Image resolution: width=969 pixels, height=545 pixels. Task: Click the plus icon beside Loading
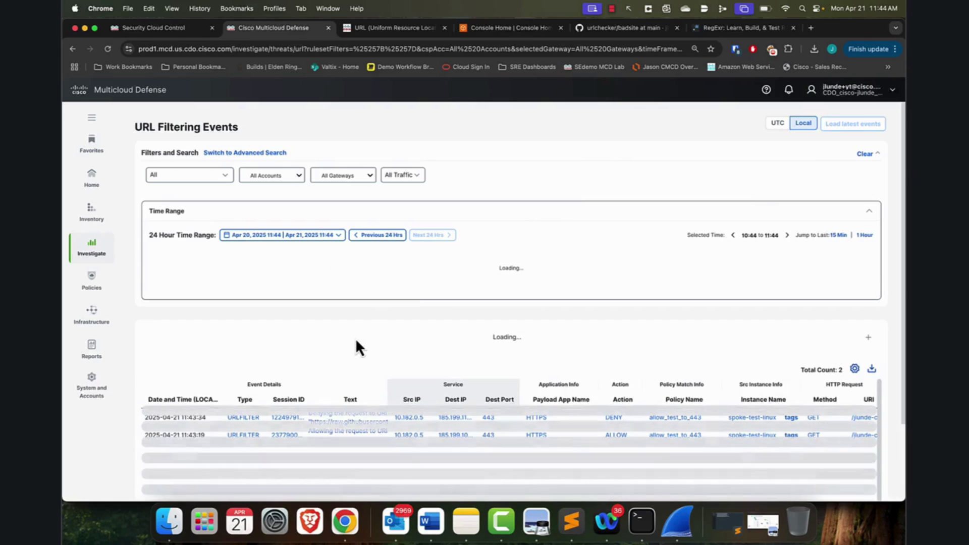(x=868, y=337)
